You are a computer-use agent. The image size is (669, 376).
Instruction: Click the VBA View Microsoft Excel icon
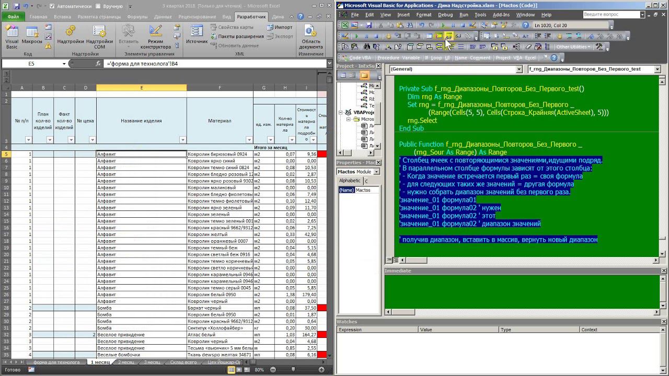[344, 25]
